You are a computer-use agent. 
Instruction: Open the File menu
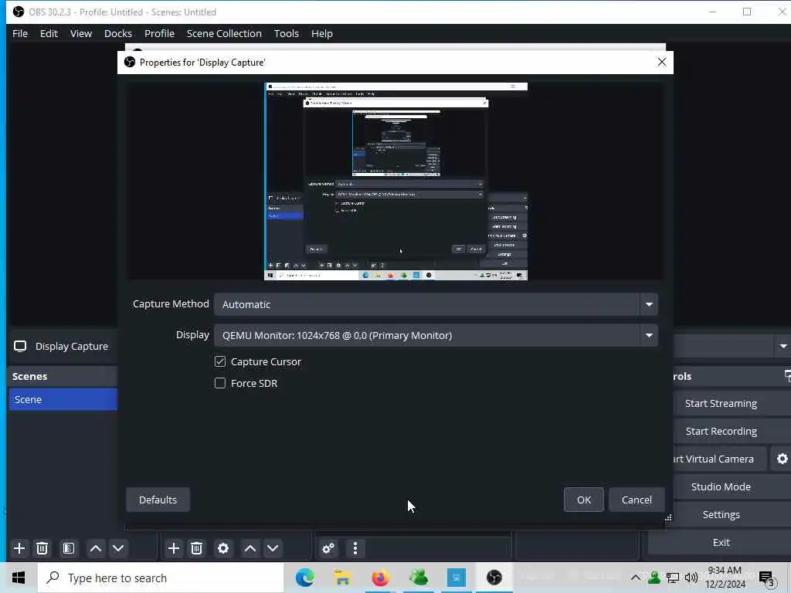point(20,33)
